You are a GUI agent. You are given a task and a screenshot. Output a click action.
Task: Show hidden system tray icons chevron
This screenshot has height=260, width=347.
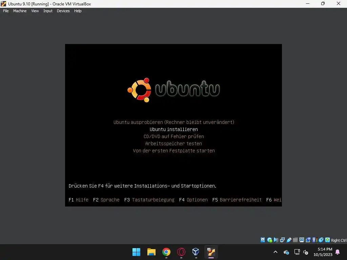coord(275,252)
